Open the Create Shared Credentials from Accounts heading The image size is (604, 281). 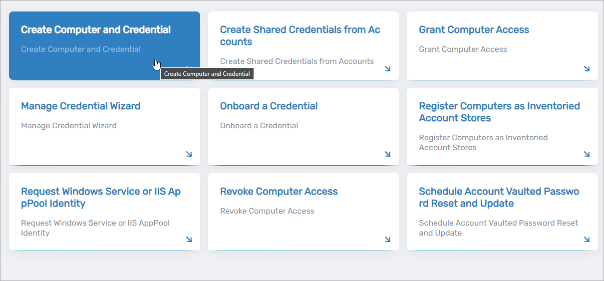coord(300,36)
